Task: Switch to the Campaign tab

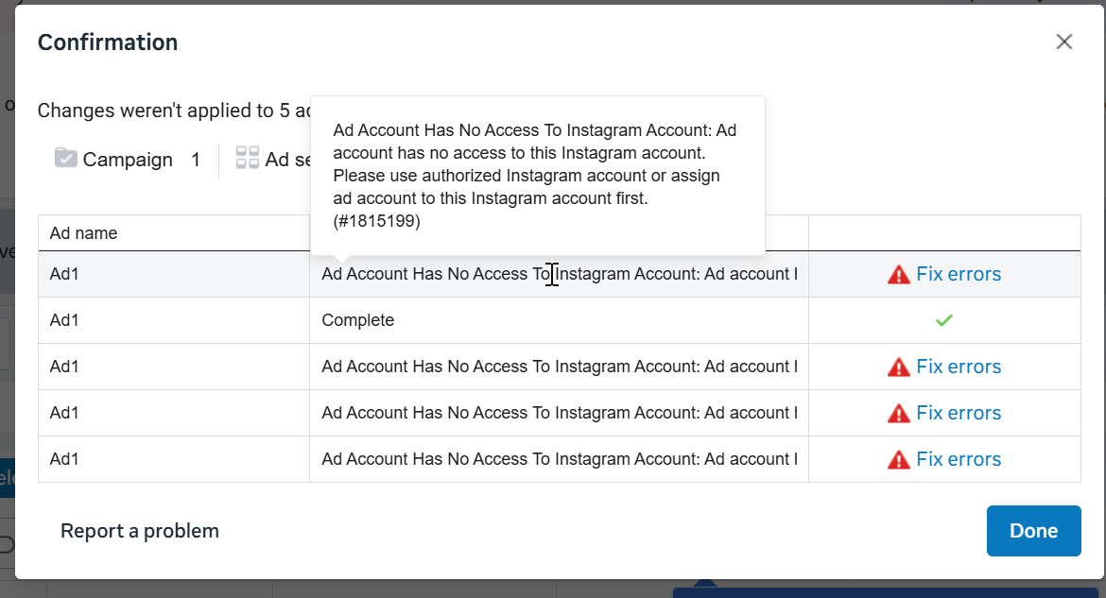Action: pyautogui.click(x=127, y=160)
